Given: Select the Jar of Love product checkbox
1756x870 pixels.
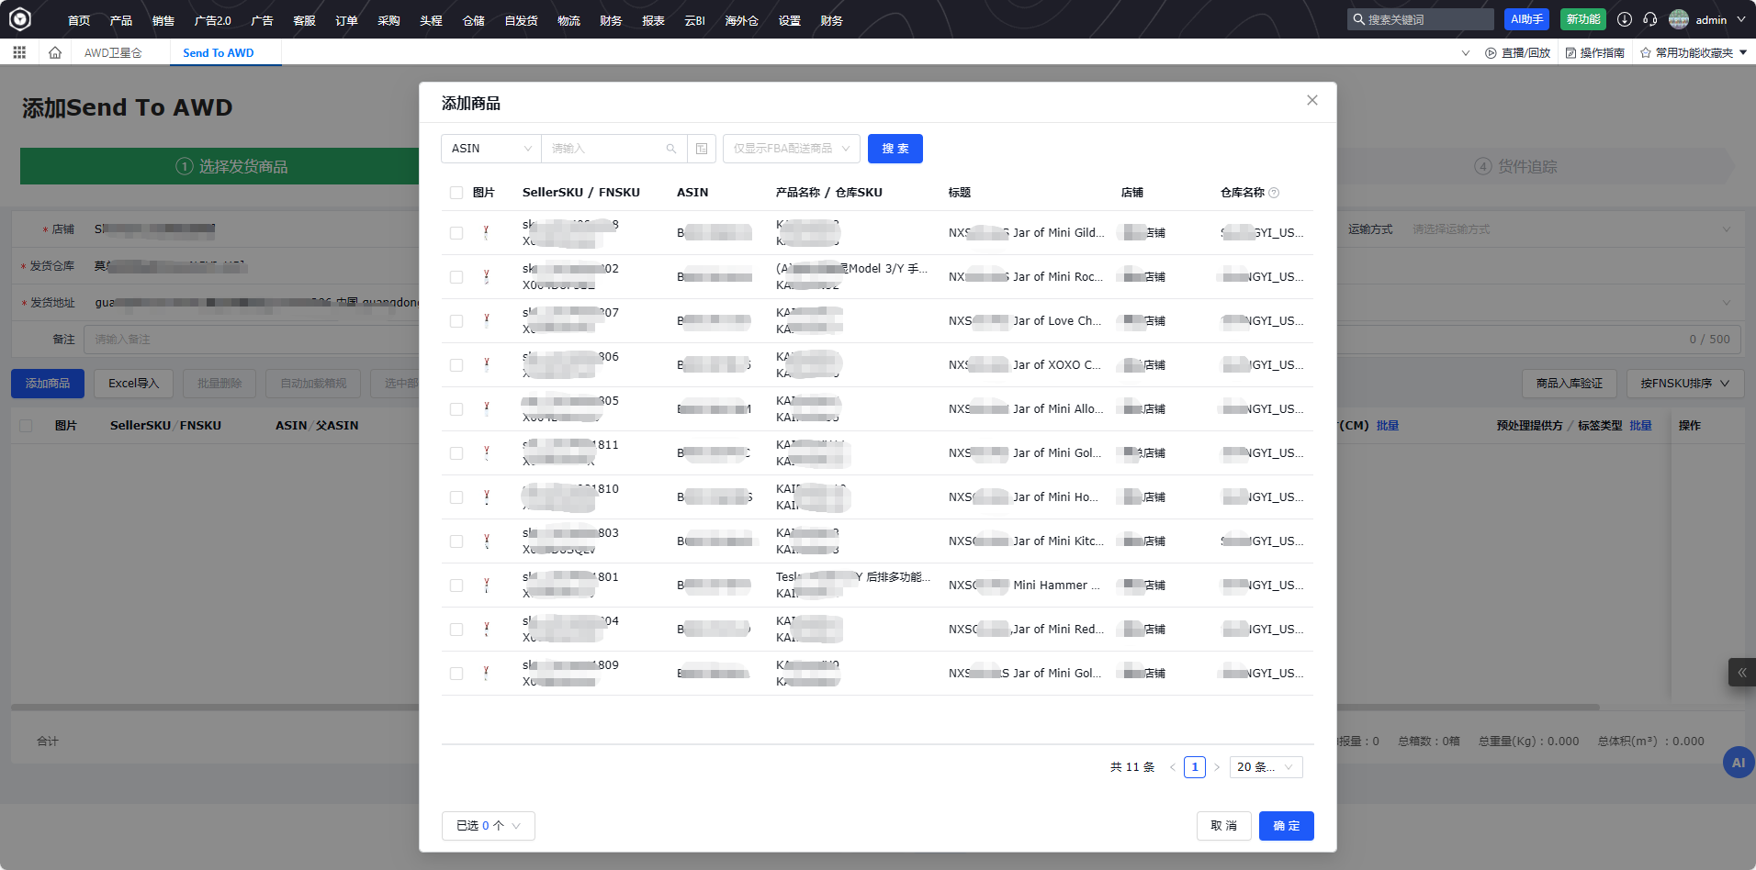Looking at the screenshot, I should point(456,321).
